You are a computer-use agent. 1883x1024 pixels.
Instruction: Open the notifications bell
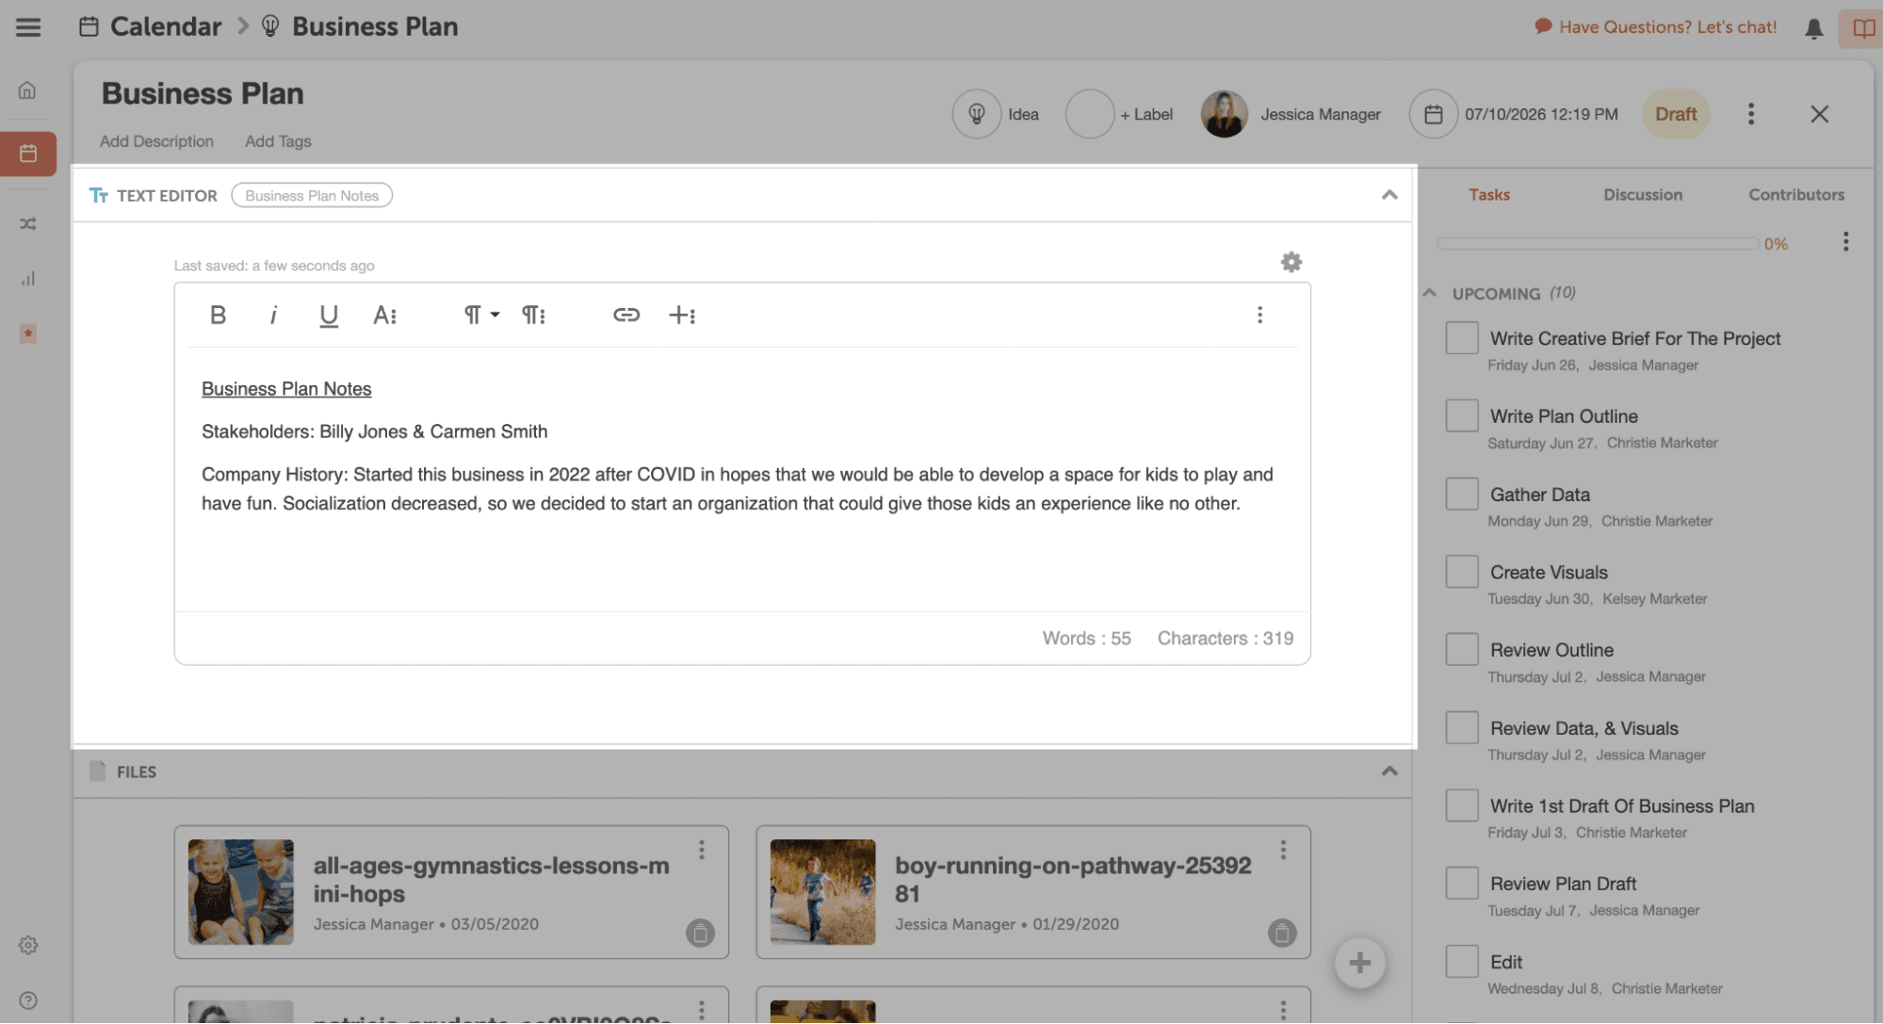[x=1813, y=28]
